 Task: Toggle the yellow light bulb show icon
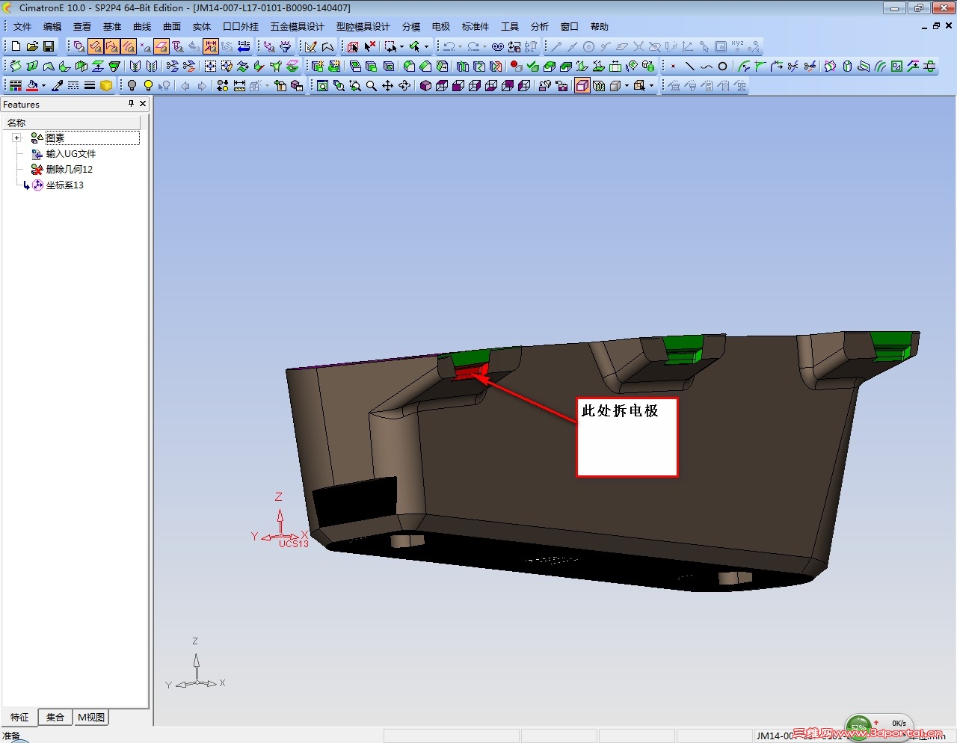pyautogui.click(x=149, y=86)
